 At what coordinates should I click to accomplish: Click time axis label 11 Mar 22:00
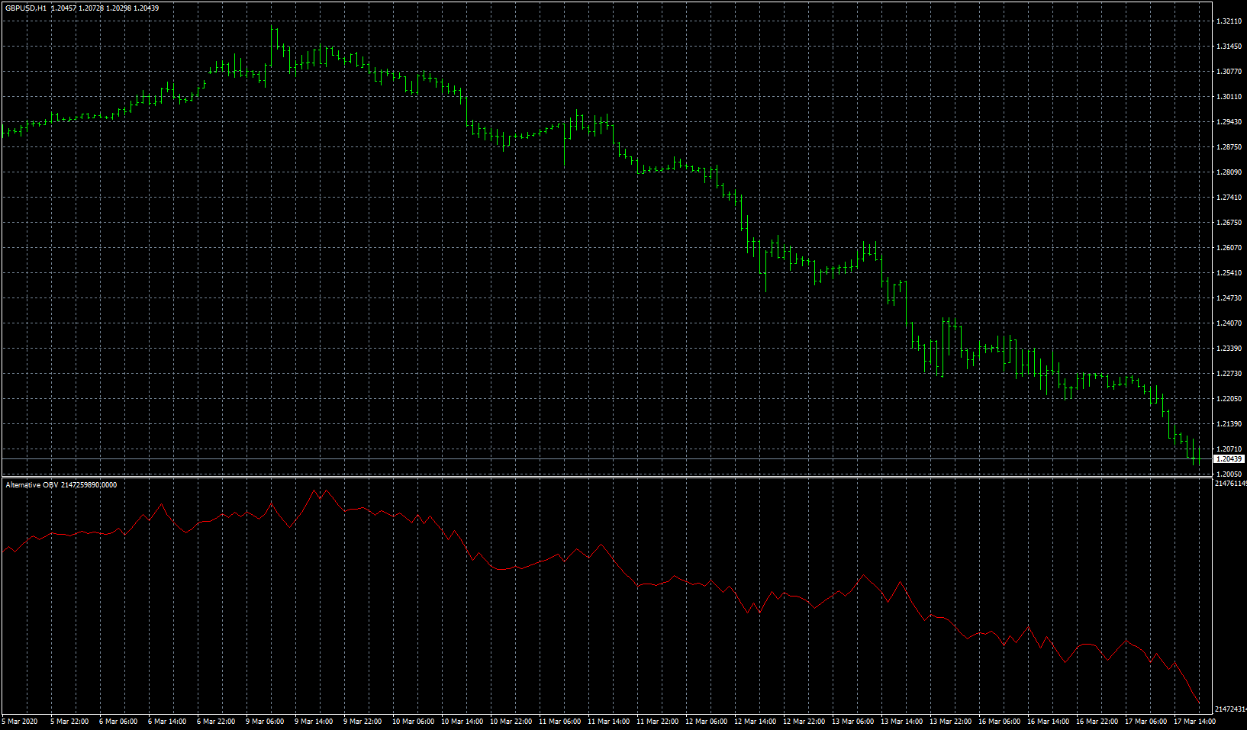click(657, 722)
